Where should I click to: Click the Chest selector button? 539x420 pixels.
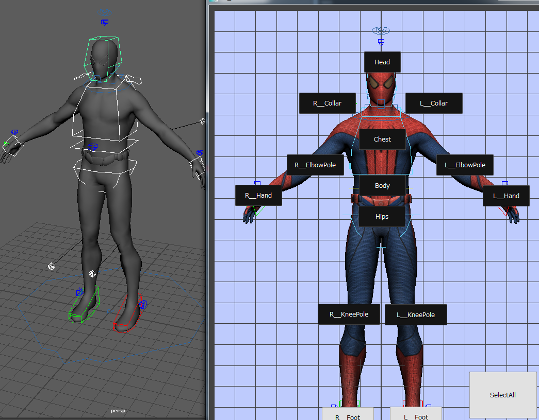coord(382,139)
